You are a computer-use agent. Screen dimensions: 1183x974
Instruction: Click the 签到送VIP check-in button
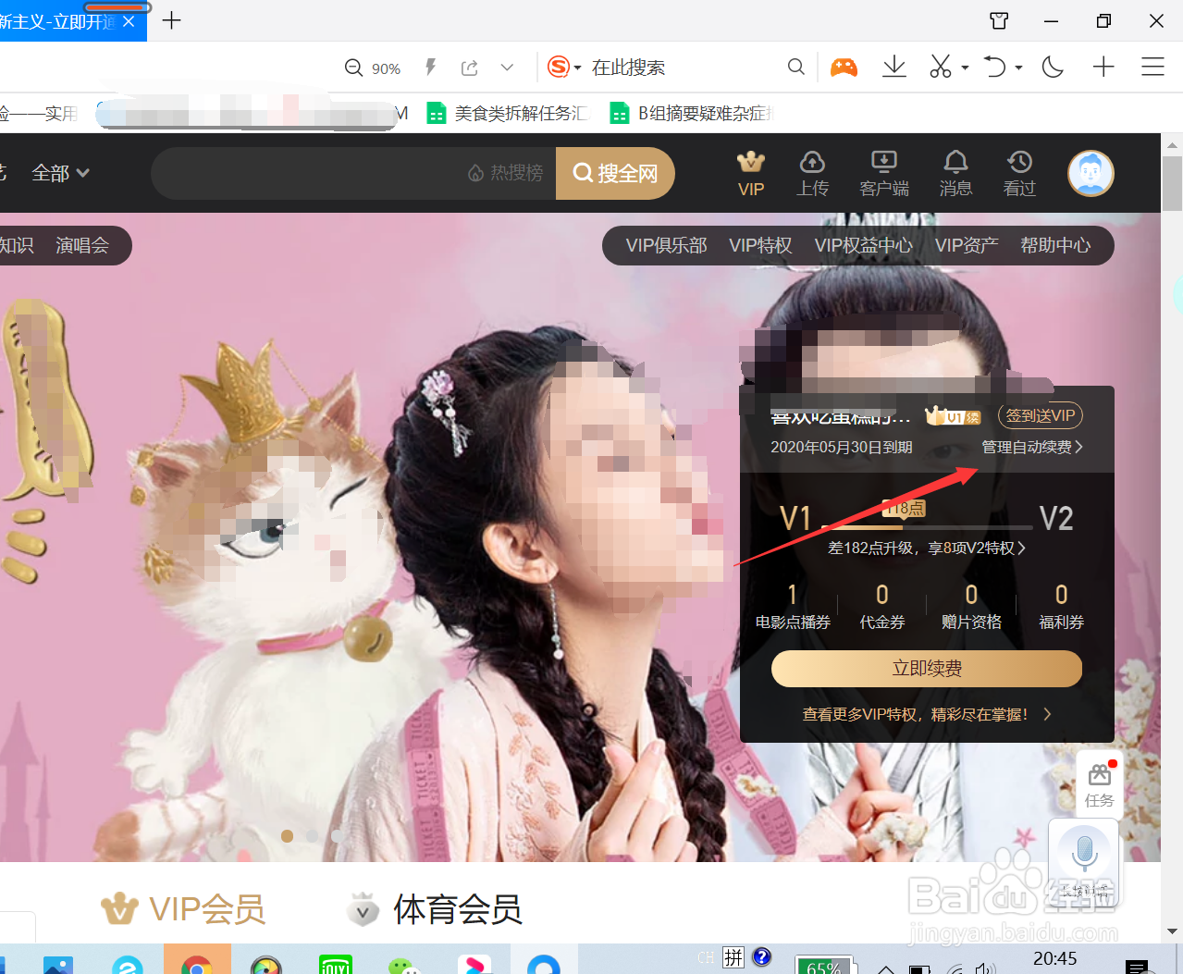tap(1041, 415)
